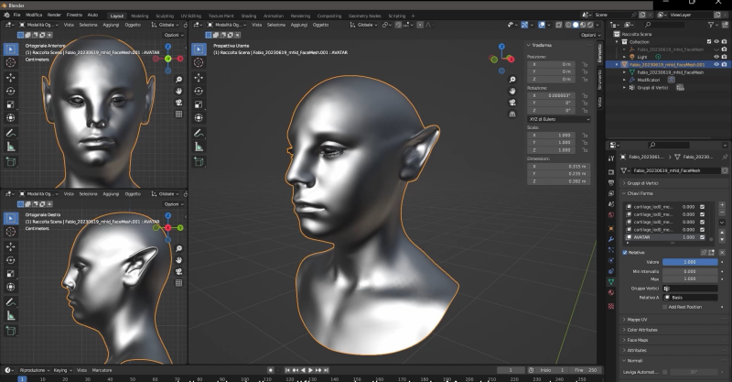This screenshot has width=732, height=382.
Task: Open the Elemento sidebar tab
Action: coord(600,52)
